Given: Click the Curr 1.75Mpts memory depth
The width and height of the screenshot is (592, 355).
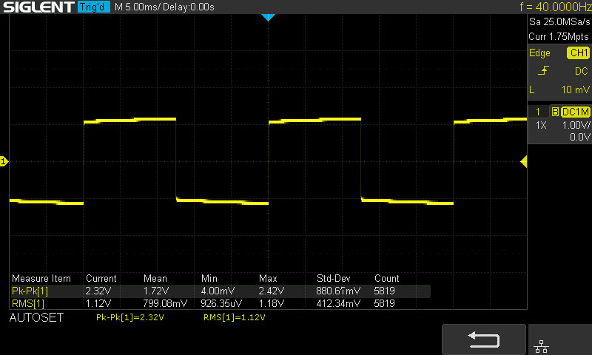Looking at the screenshot, I should (559, 36).
